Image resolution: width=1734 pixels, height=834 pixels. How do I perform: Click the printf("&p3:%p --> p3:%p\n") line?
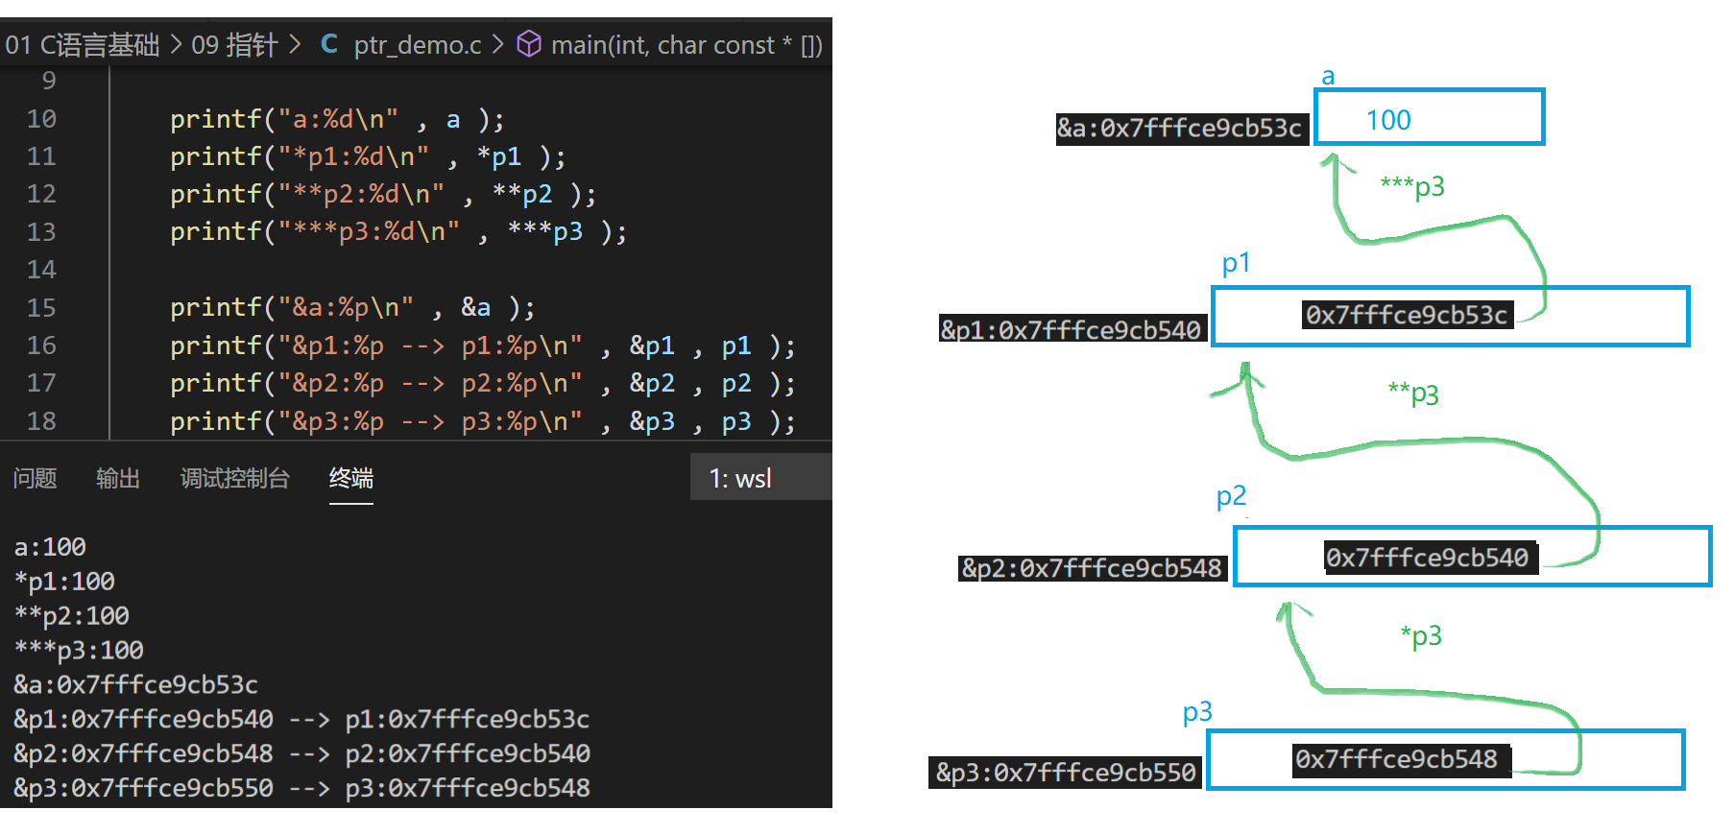pos(483,421)
